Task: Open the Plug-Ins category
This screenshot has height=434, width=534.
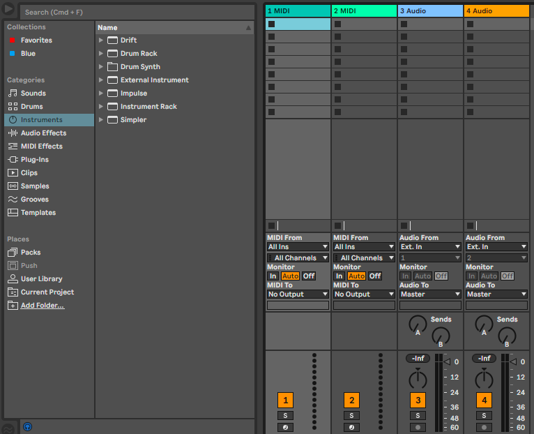Action: (x=34, y=160)
